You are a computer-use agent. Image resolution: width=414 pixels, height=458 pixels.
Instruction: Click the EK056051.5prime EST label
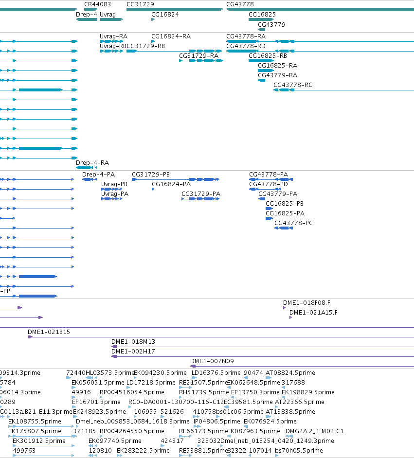point(98,383)
